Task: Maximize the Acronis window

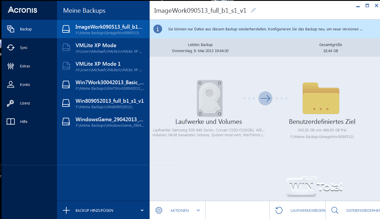Action: coord(367,5)
